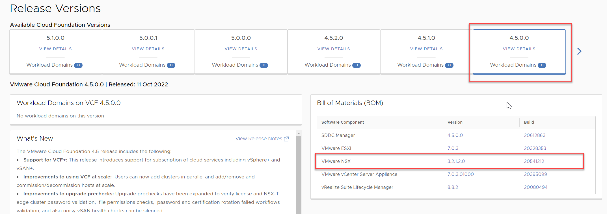
Task: Select the 5.0.0.1 version card
Action: (x=148, y=52)
